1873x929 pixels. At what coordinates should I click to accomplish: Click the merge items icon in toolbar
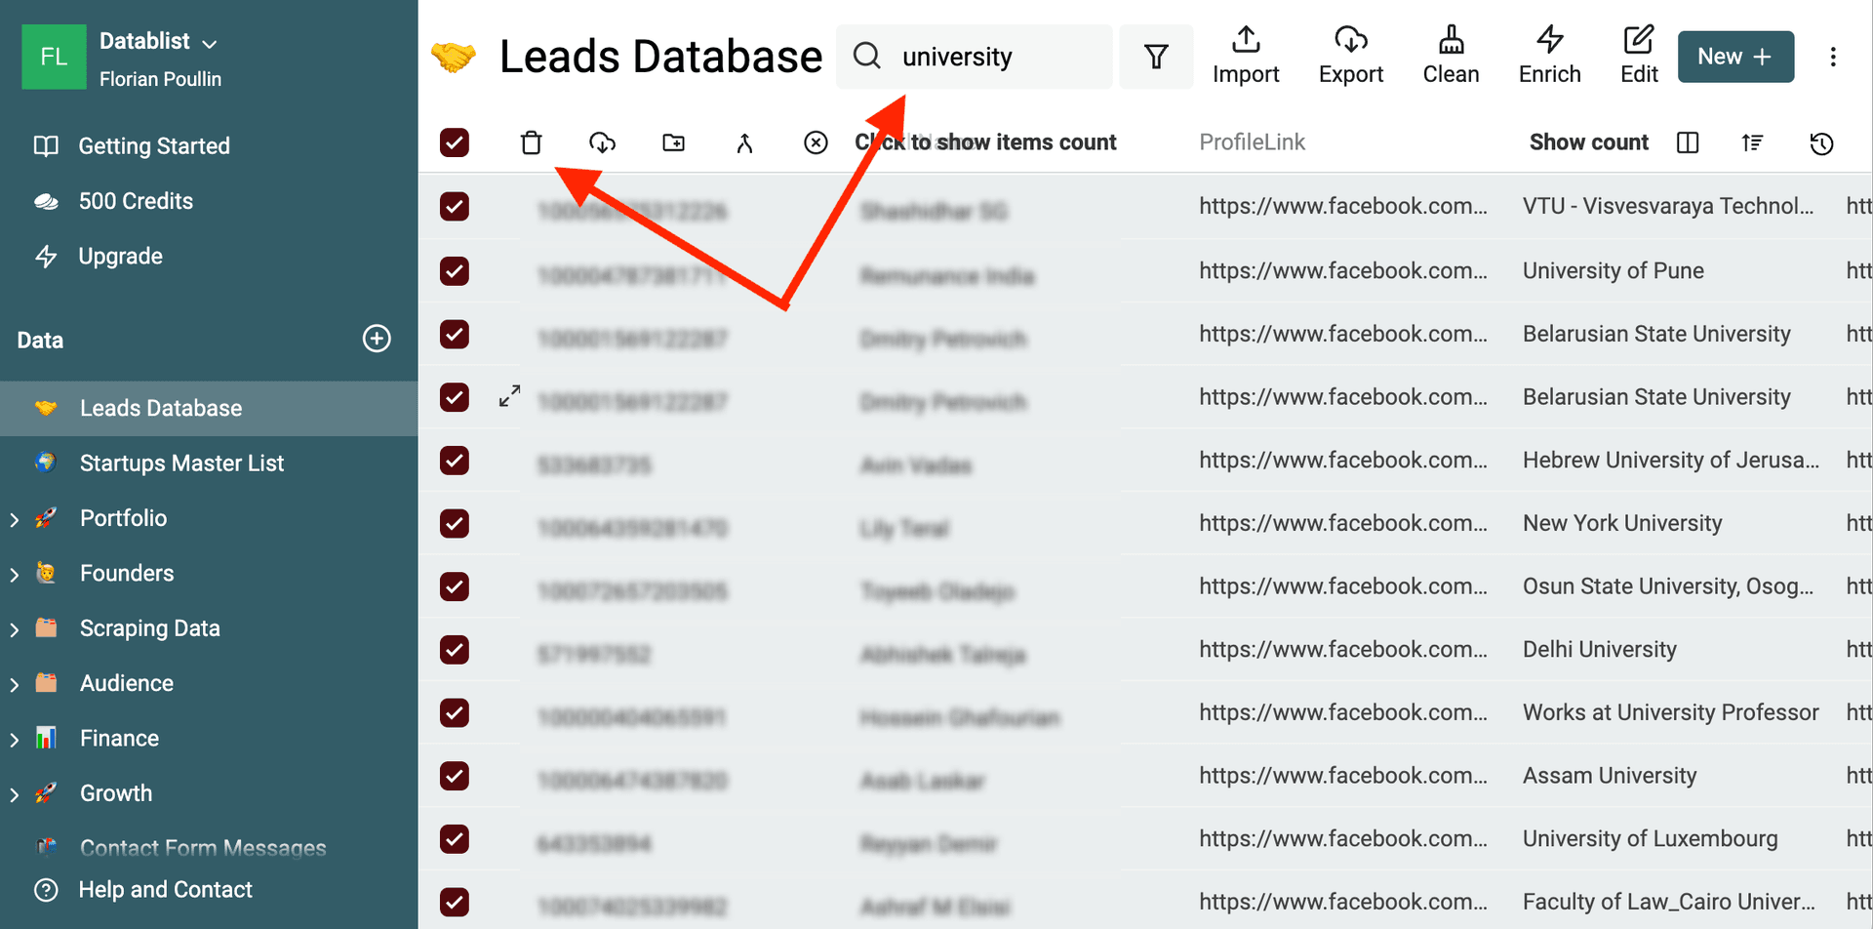(744, 143)
